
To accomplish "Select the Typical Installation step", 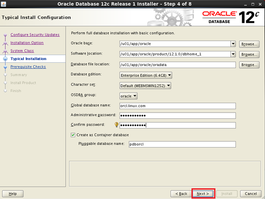I will (x=28, y=59).
